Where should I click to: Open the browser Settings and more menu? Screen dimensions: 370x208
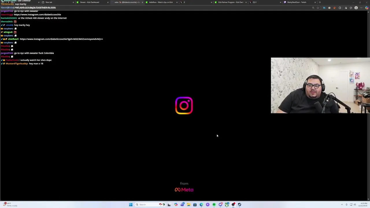tap(361, 8)
